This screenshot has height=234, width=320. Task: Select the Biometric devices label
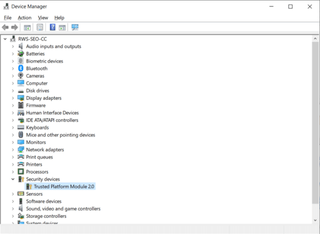(44, 61)
